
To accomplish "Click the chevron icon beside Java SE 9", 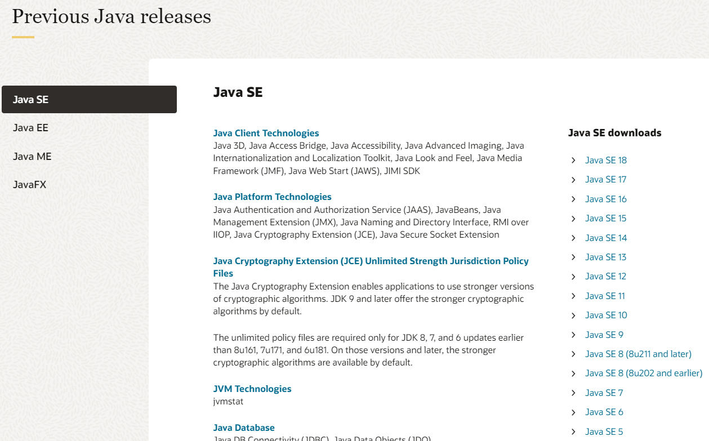I will coord(573,335).
